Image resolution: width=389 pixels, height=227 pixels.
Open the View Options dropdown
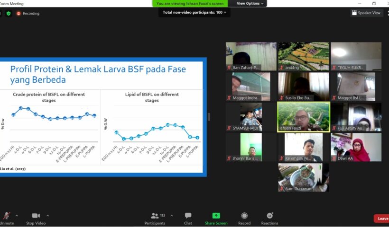pos(250,3)
